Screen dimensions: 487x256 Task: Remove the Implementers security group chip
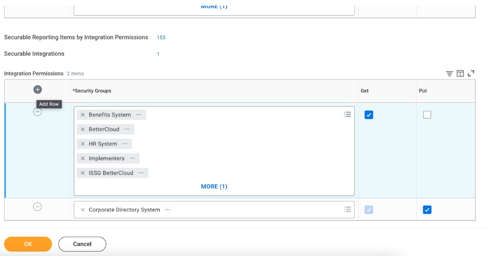[83, 158]
